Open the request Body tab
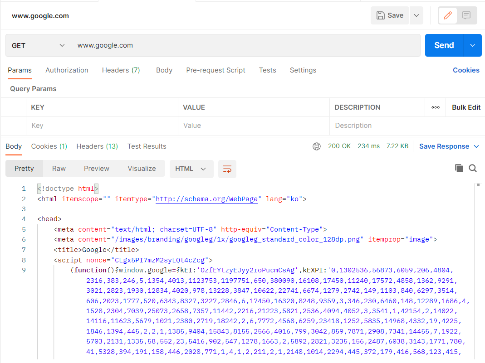This screenshot has width=485, height=363. click(164, 70)
